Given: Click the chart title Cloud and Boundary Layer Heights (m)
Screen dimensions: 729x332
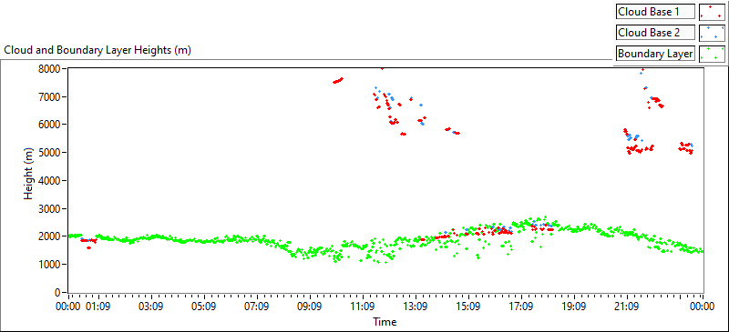Looking at the screenshot, I should (x=98, y=50).
